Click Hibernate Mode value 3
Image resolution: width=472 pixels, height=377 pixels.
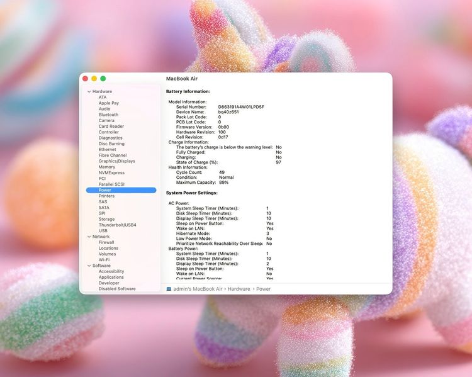(267, 234)
